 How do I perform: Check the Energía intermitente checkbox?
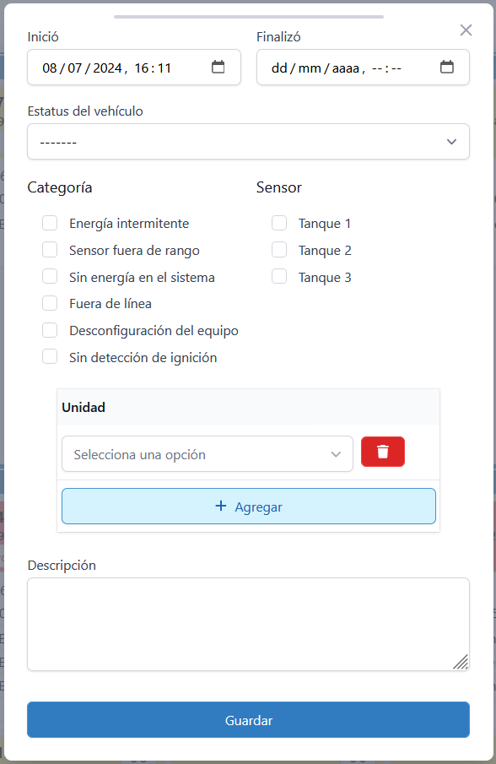click(x=50, y=223)
